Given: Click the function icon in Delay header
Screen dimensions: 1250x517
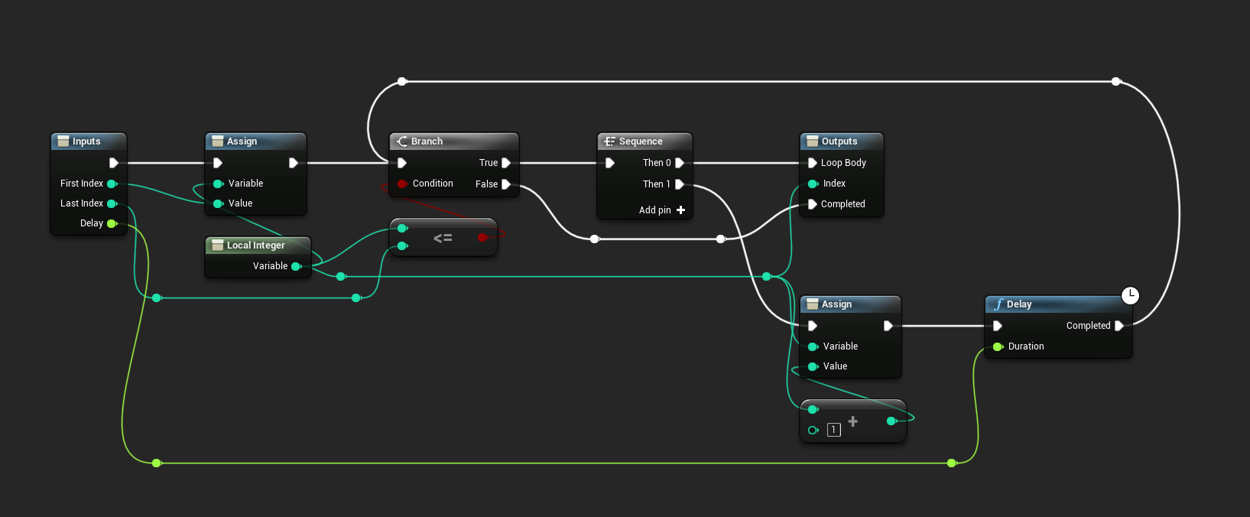Looking at the screenshot, I should [998, 304].
